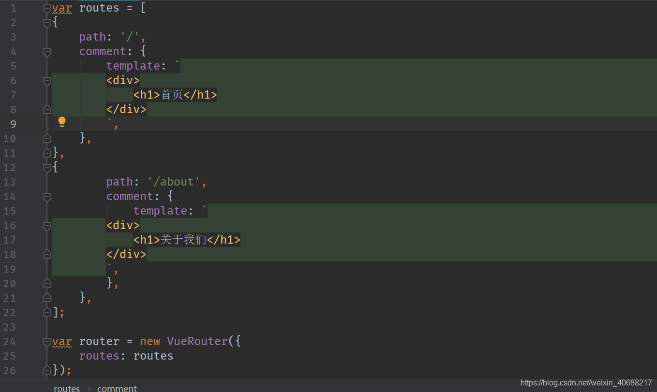This screenshot has width=657, height=392.
Task: Click the <h1>首页</h1> text
Action: tap(175, 95)
